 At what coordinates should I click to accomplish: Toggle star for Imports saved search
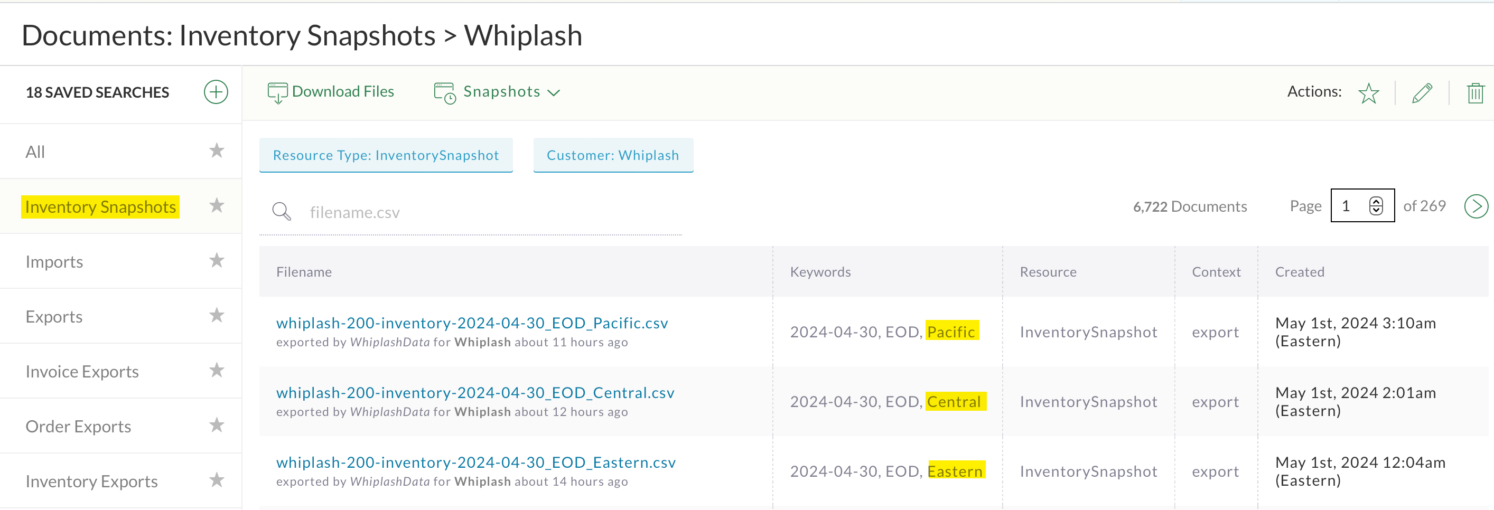(216, 260)
